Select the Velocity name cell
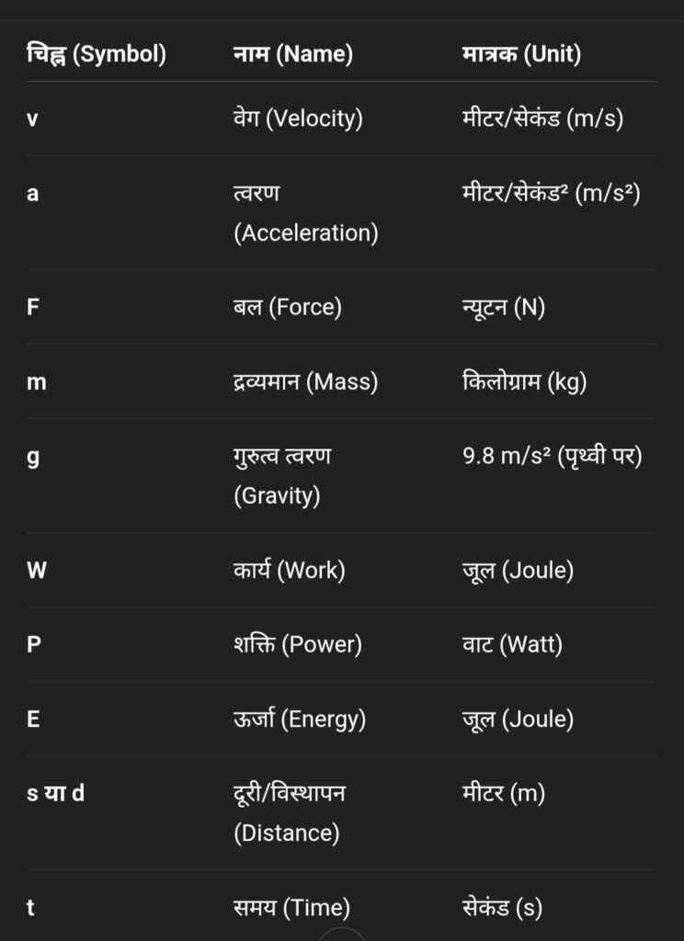The height and width of the screenshot is (941, 684). [298, 119]
